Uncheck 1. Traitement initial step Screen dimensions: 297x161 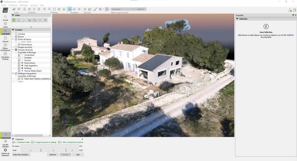coord(13,142)
